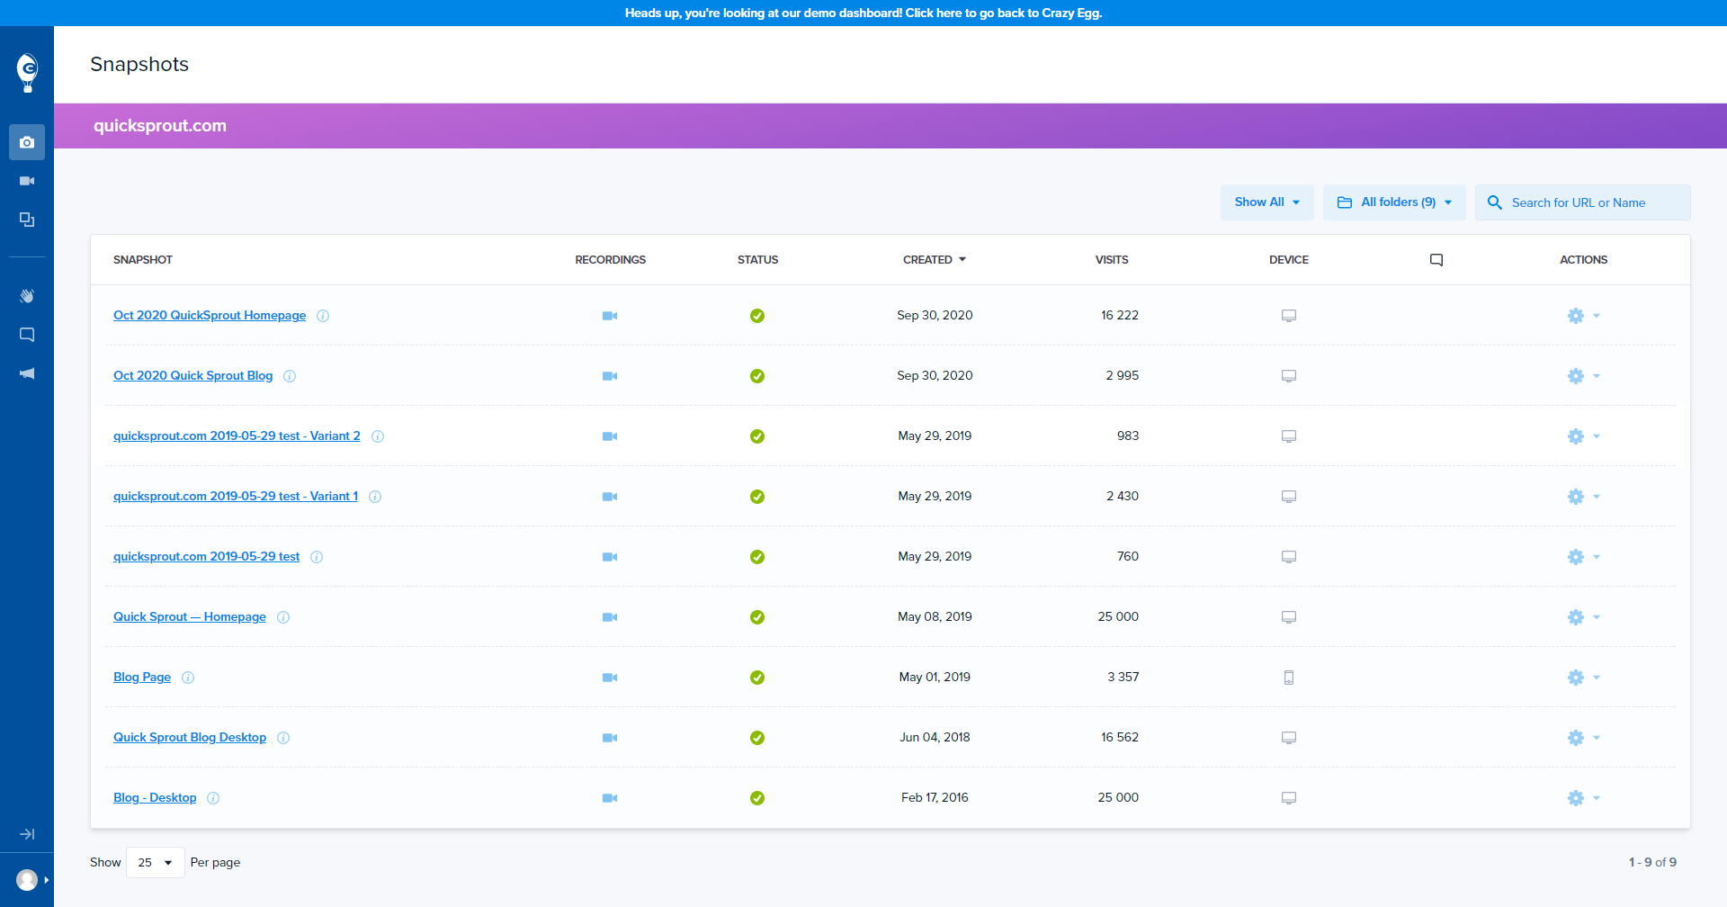
Task: Sort by the VISITS column header
Action: pyautogui.click(x=1112, y=260)
